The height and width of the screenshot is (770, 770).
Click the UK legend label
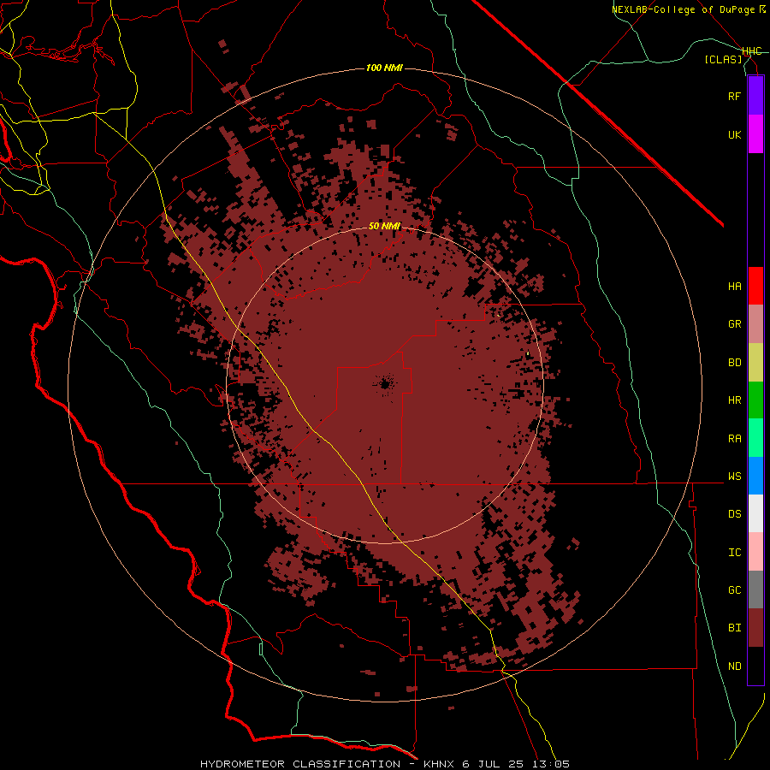pyautogui.click(x=735, y=134)
